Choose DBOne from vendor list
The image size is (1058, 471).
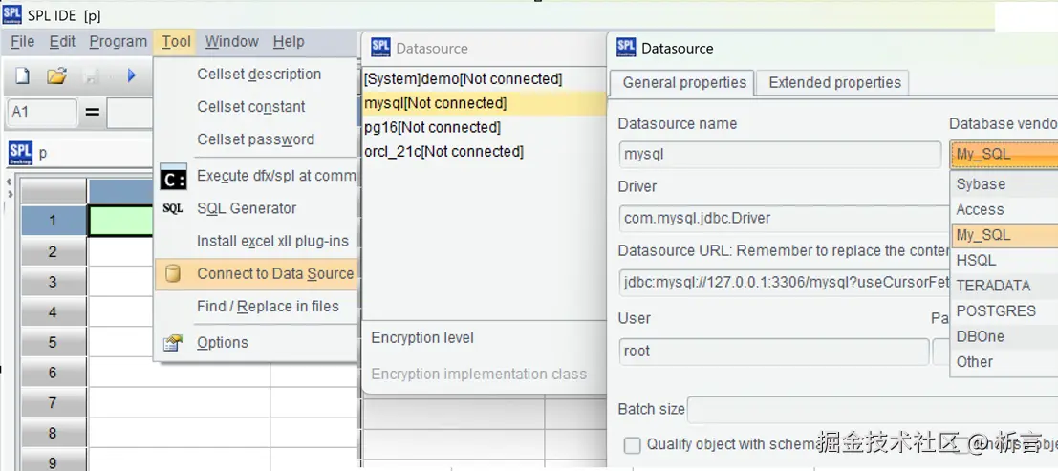point(1004,336)
